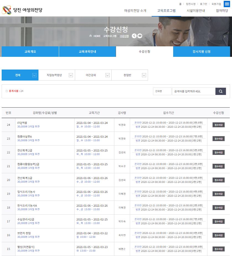Open the hamburger menu icon
232x256 pixels.
[x=227, y=4]
